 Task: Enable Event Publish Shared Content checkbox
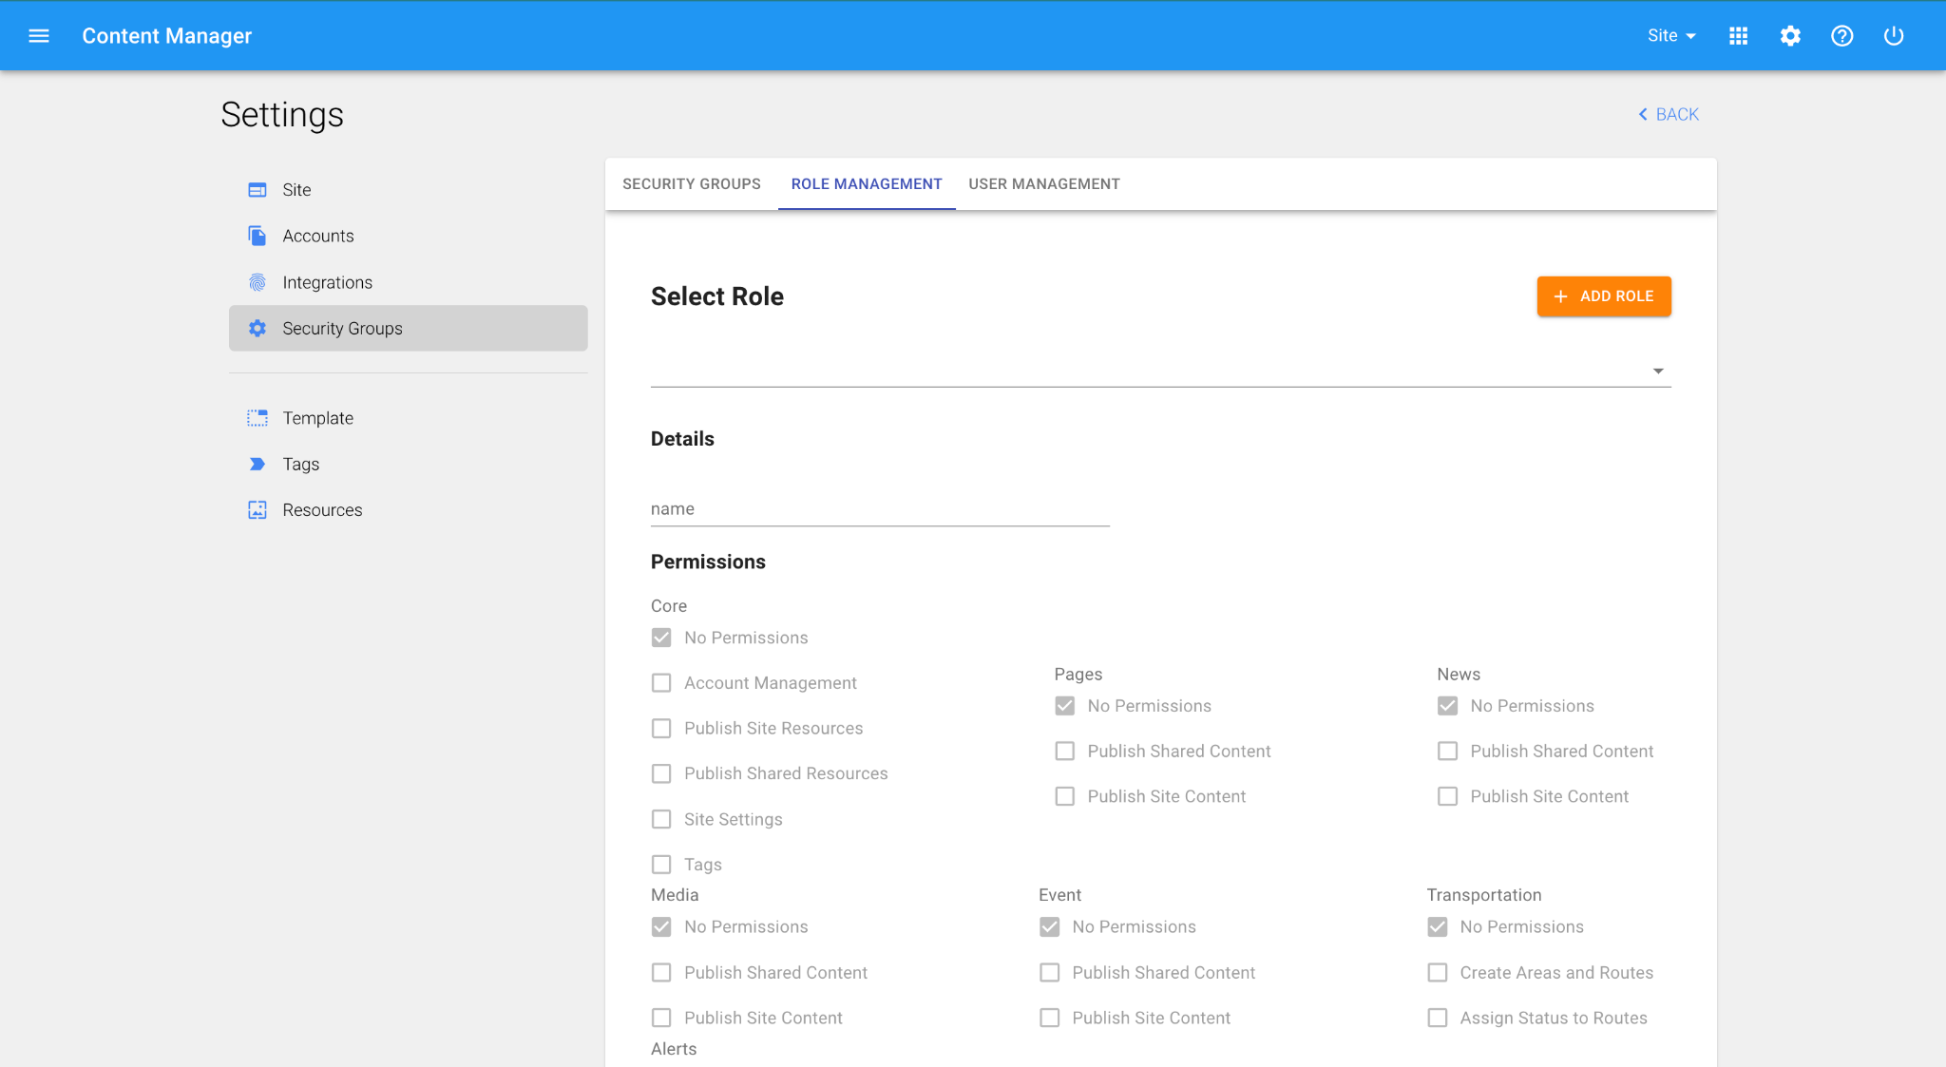tap(1050, 973)
